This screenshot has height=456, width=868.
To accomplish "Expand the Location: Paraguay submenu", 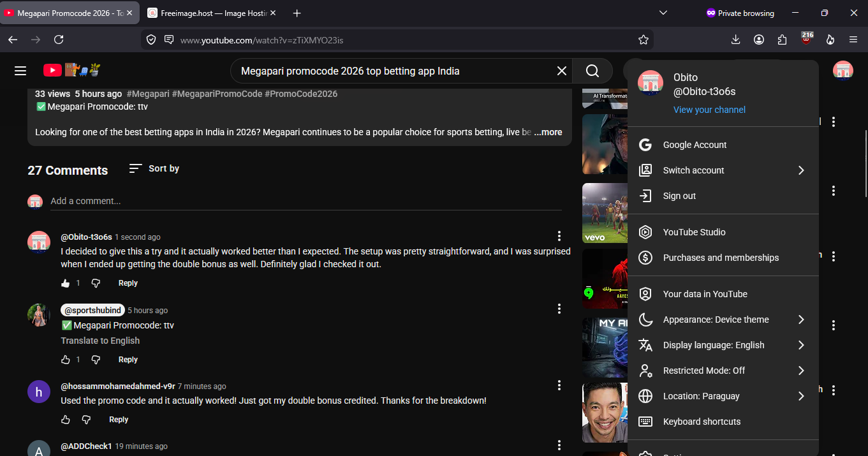I will tap(723, 396).
